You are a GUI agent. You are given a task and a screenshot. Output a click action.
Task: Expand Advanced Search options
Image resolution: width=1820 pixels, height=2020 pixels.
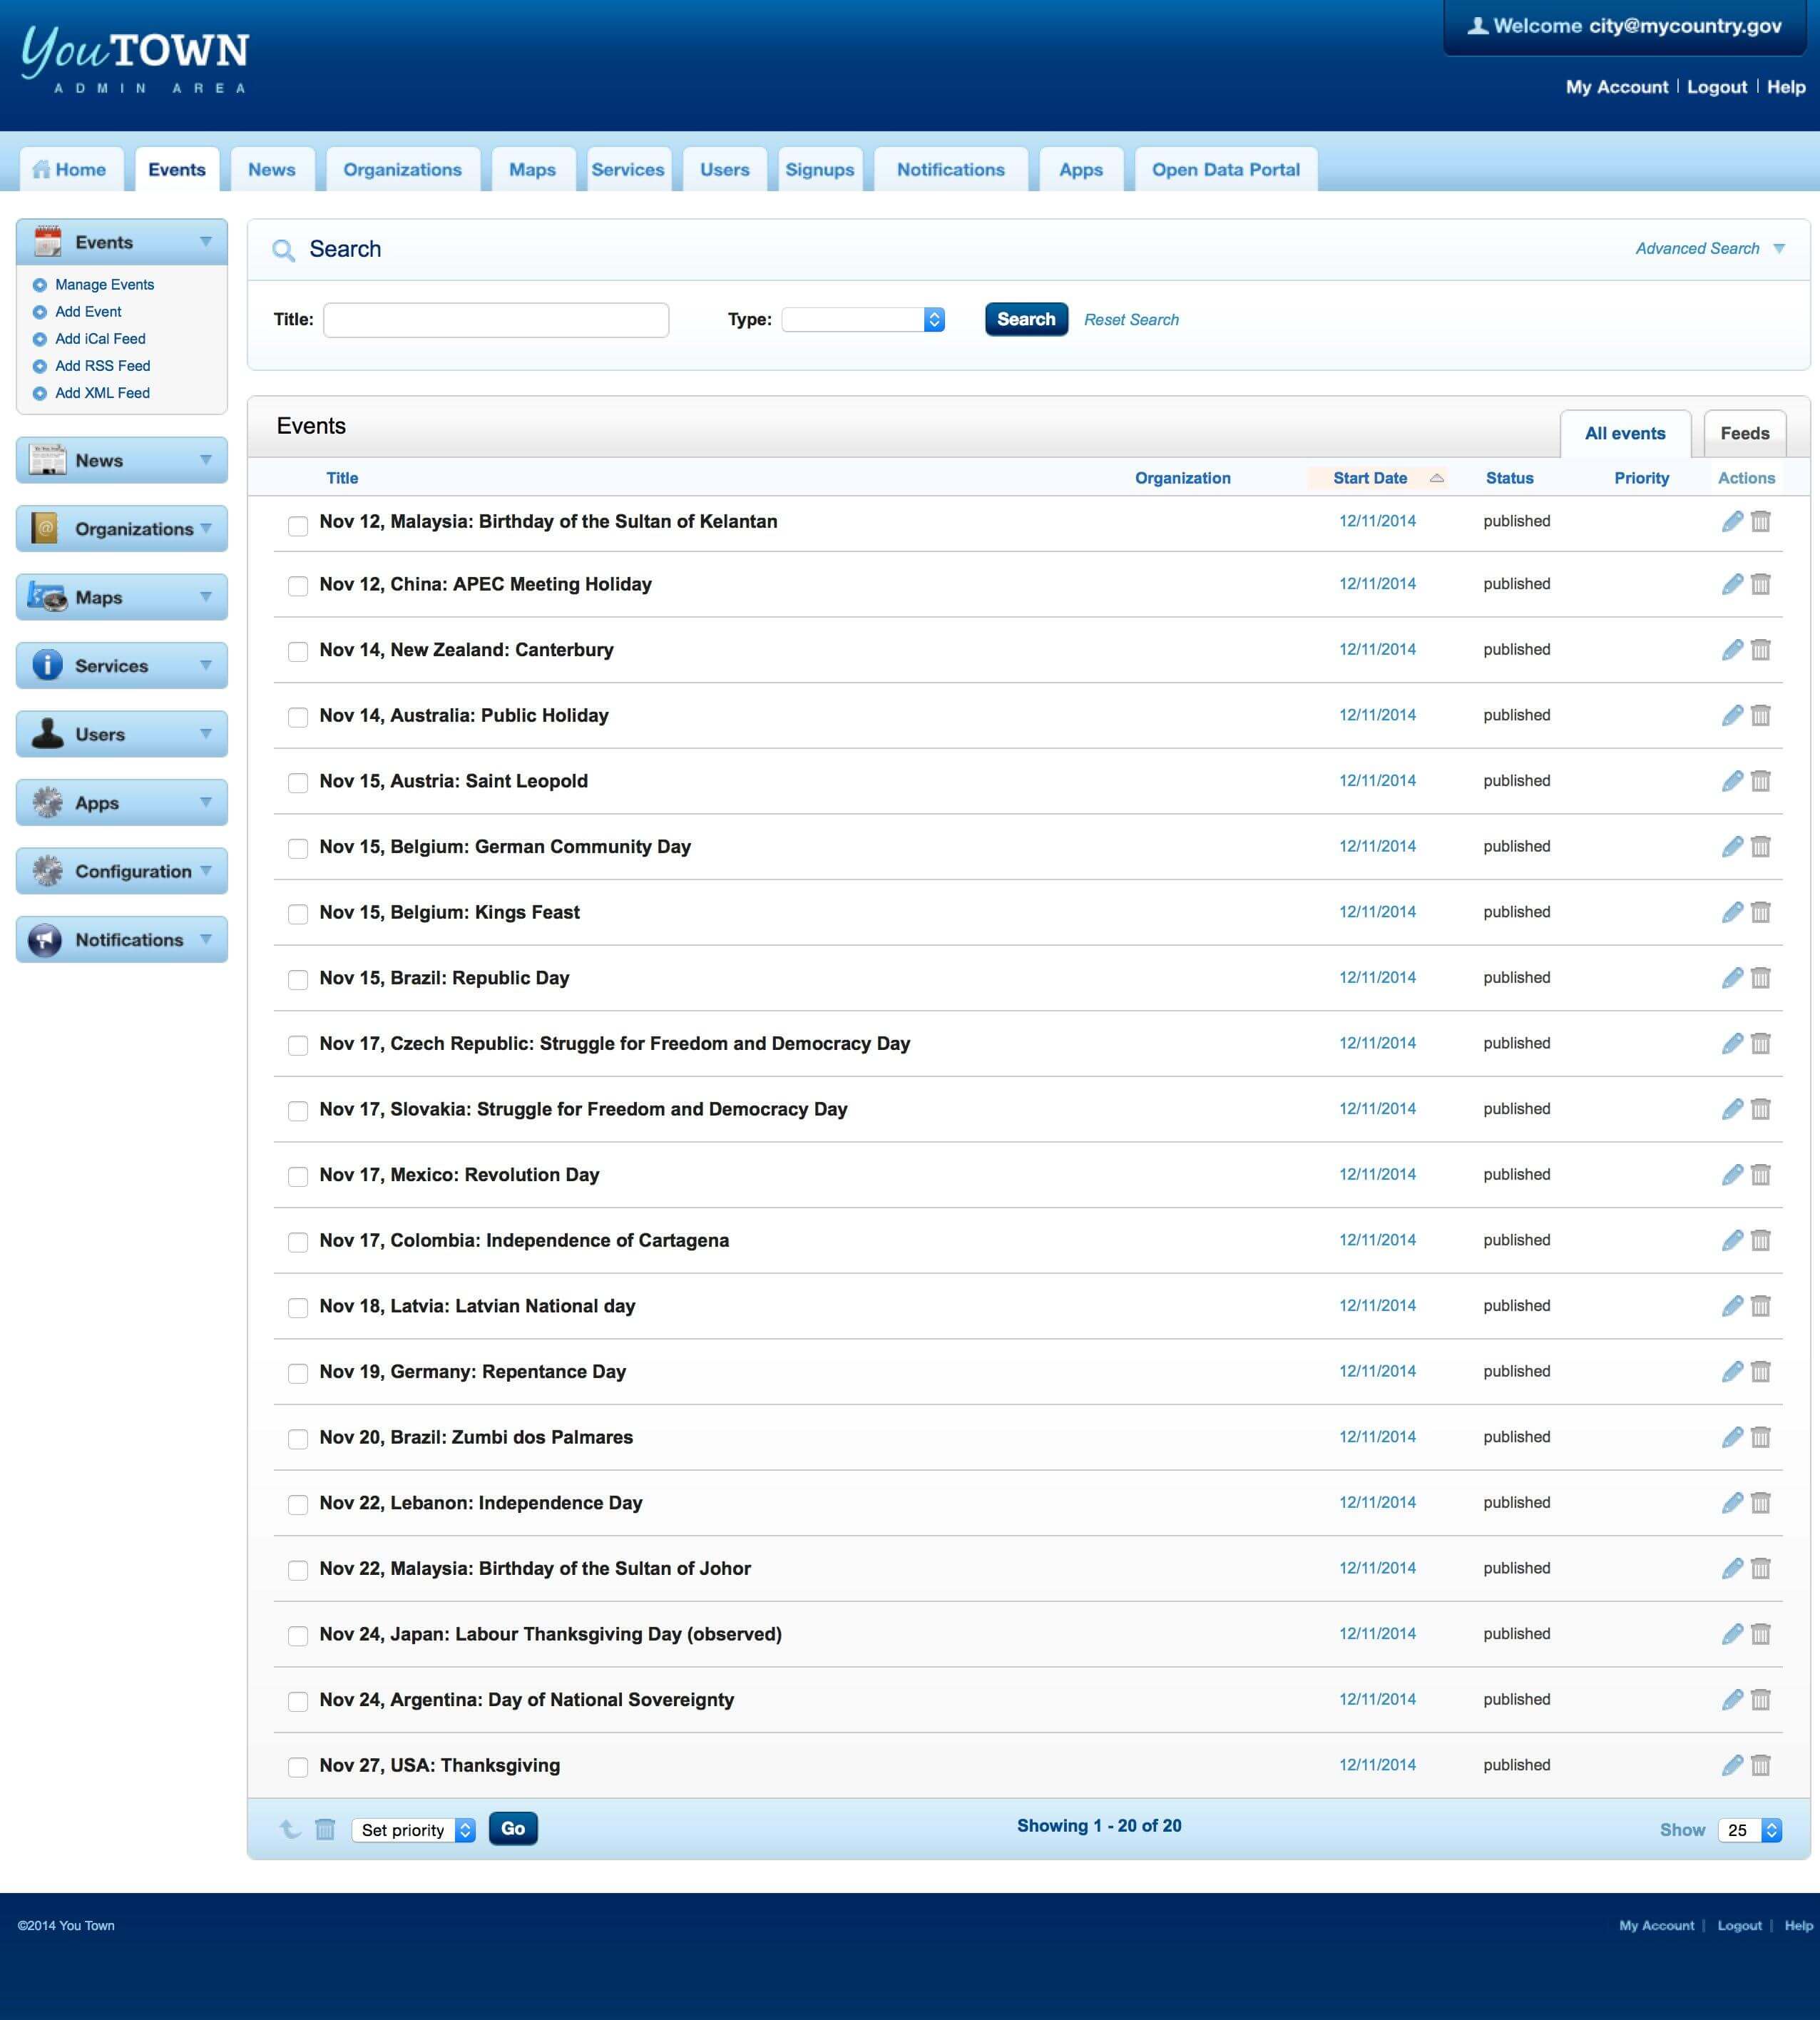[1709, 248]
